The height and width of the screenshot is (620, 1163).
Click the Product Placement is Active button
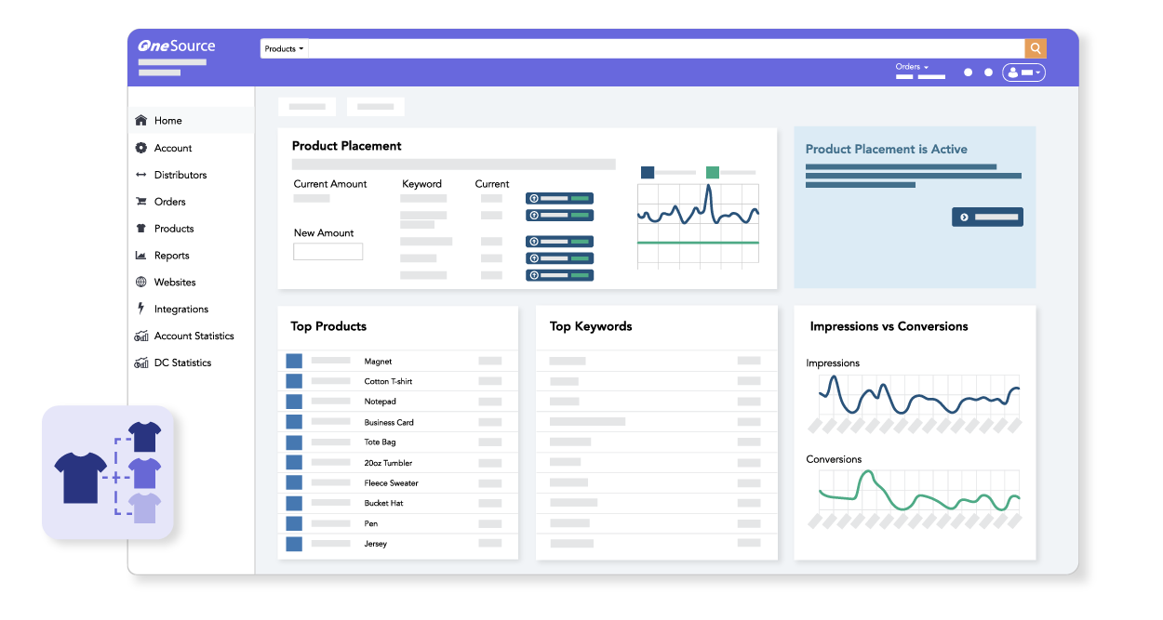(987, 217)
